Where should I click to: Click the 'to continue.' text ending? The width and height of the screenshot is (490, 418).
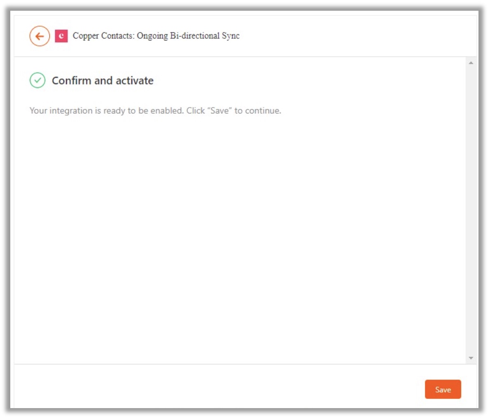tap(258, 111)
